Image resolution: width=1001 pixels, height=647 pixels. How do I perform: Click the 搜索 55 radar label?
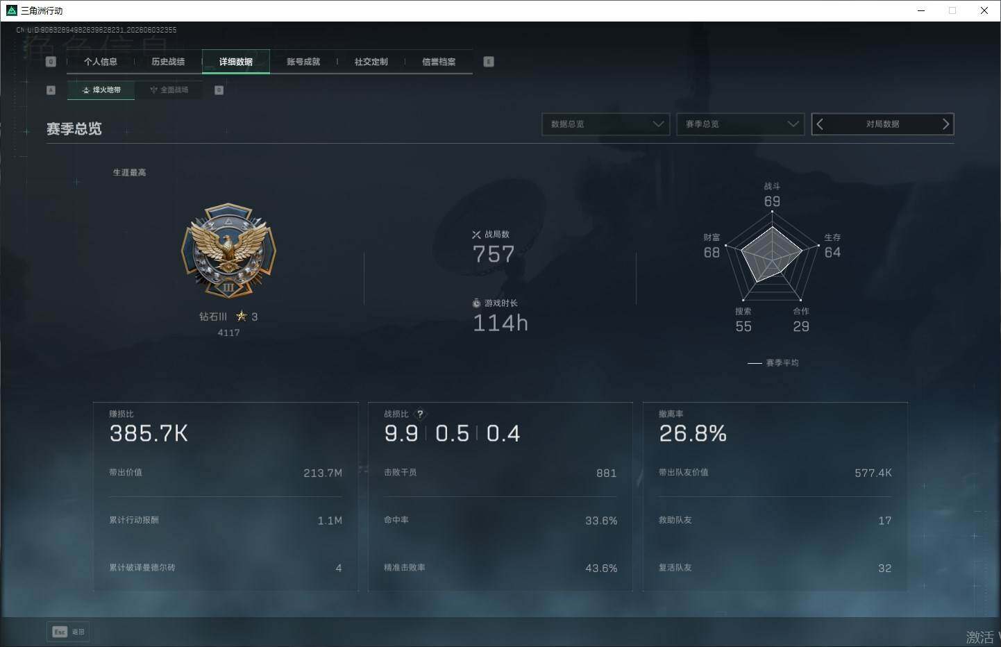click(x=743, y=320)
